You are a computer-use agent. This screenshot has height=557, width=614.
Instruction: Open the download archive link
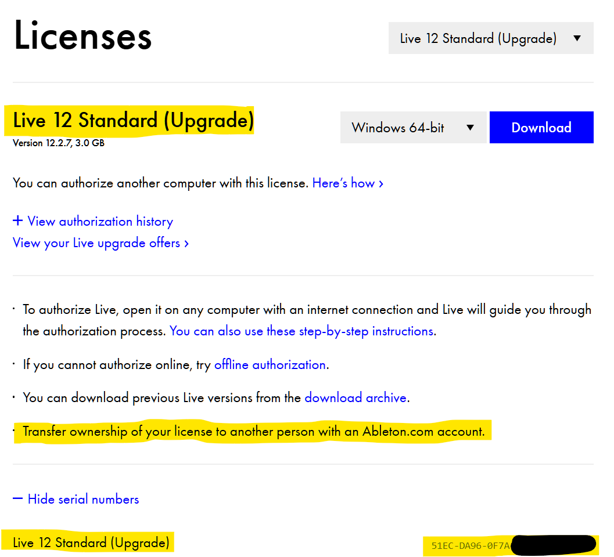tap(356, 398)
